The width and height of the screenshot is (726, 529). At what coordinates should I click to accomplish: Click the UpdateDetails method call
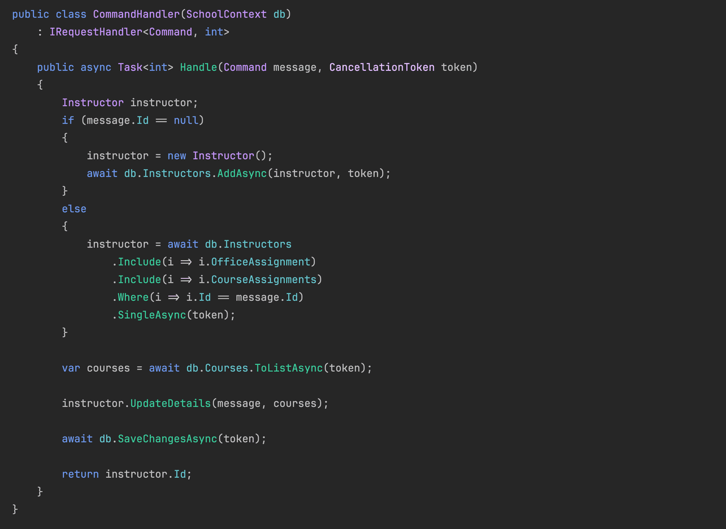click(170, 403)
